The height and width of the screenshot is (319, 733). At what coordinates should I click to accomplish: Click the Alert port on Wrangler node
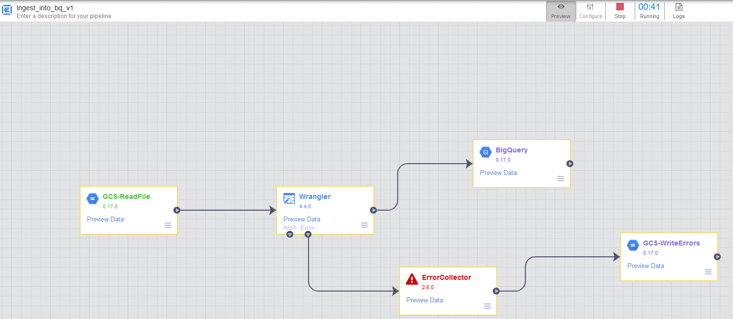click(x=290, y=234)
